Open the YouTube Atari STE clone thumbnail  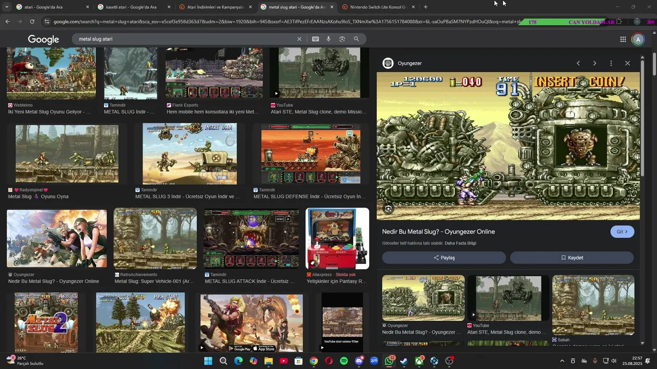pyautogui.click(x=319, y=73)
